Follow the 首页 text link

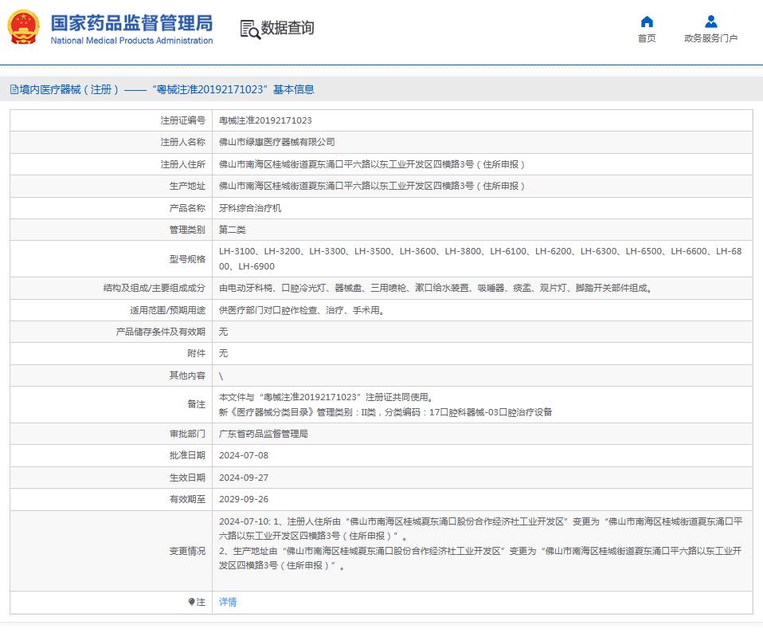point(646,39)
